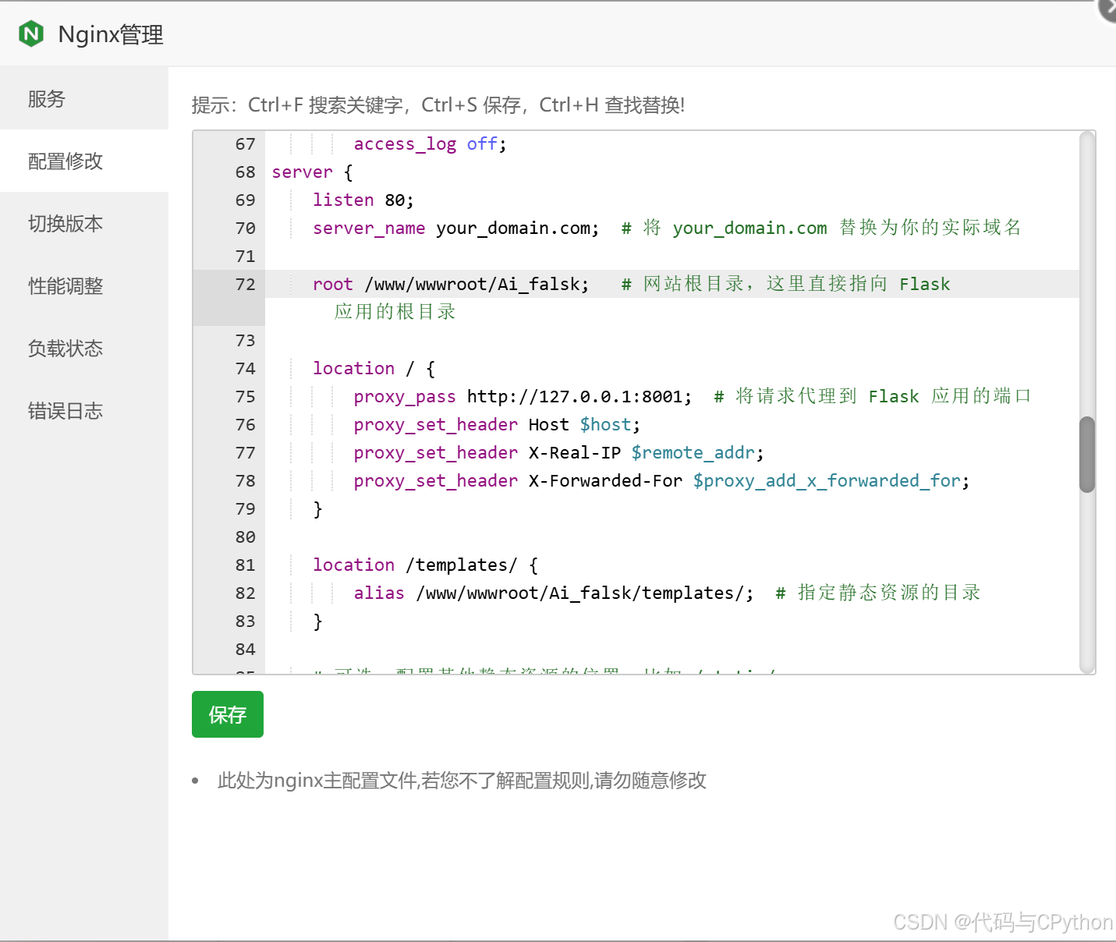This screenshot has width=1116, height=942.
Task: Click line number 72 in the gutter
Action: pyautogui.click(x=245, y=284)
